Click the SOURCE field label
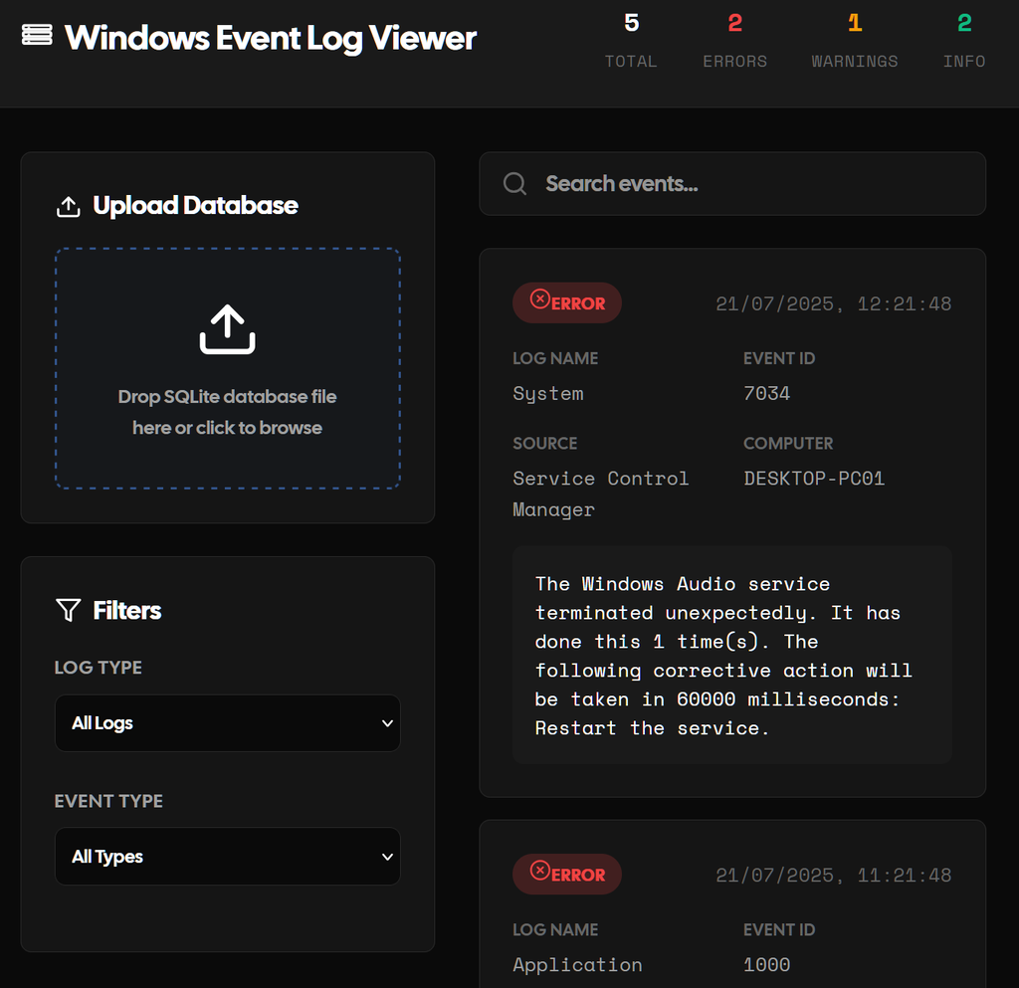 pyautogui.click(x=544, y=444)
